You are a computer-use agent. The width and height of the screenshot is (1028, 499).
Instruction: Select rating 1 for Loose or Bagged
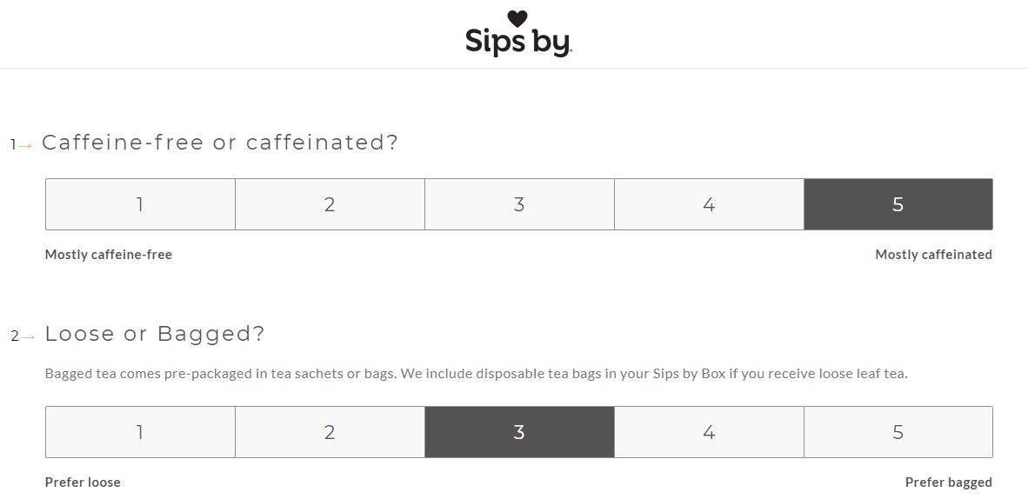[140, 432]
